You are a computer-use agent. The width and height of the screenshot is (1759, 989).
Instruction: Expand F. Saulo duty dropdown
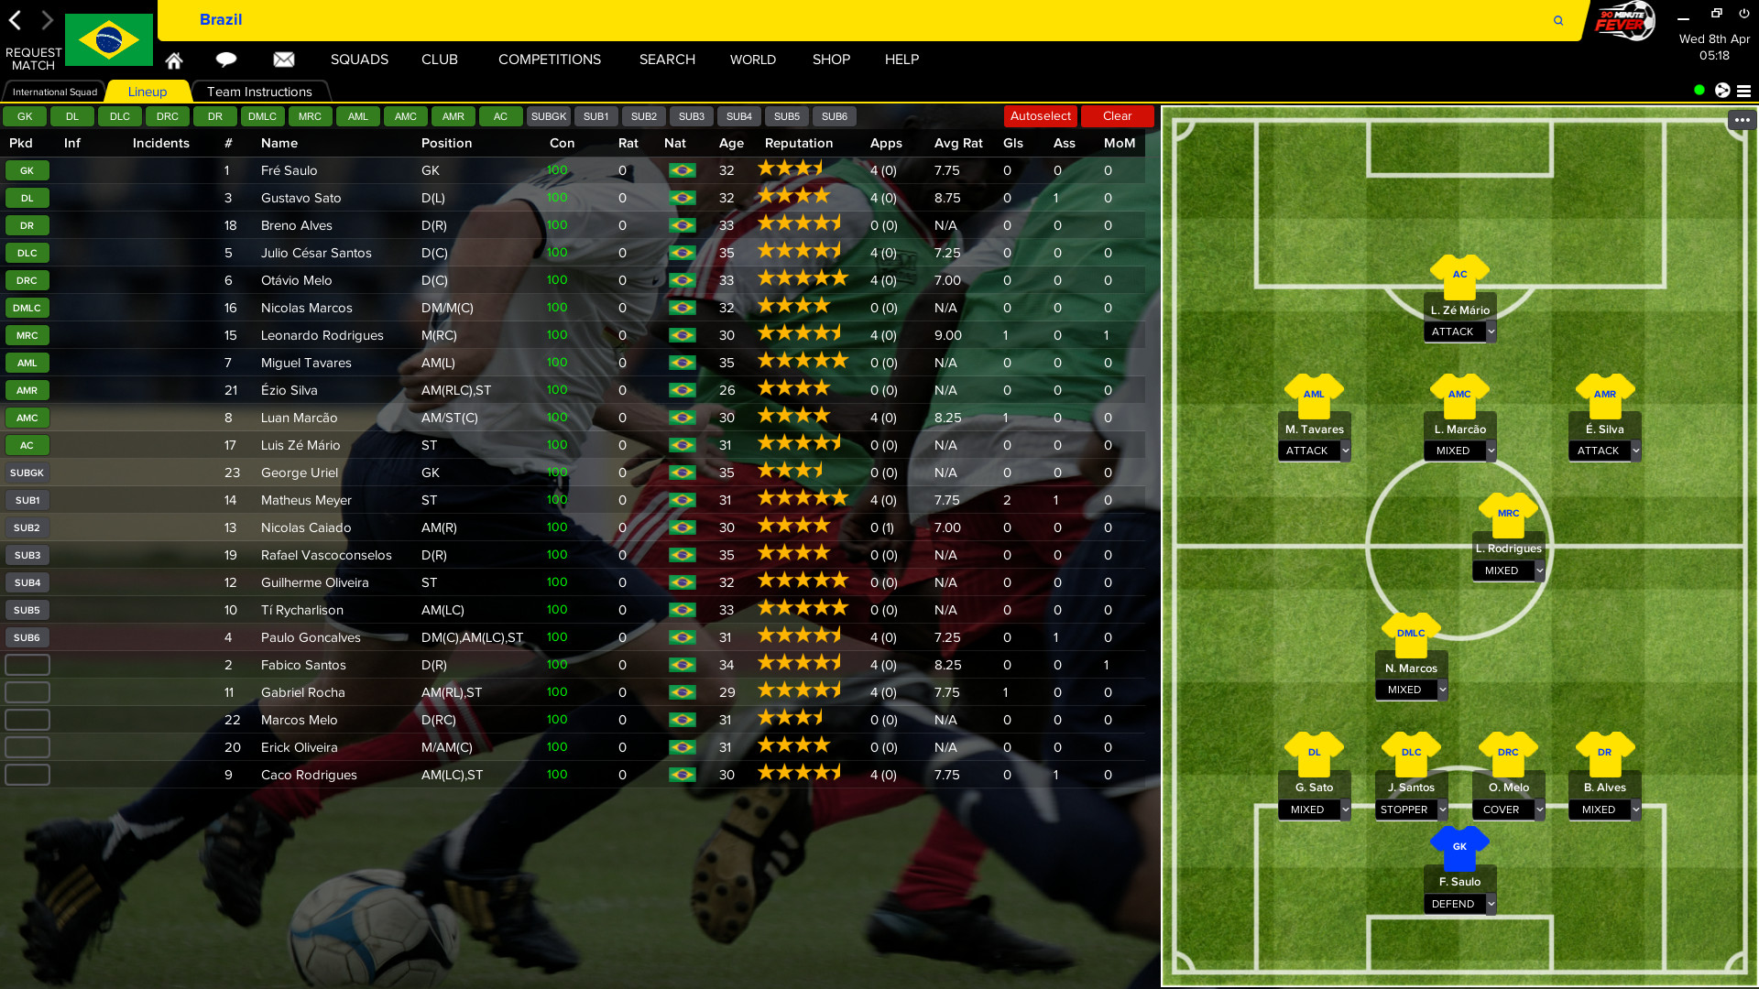pos(1490,903)
